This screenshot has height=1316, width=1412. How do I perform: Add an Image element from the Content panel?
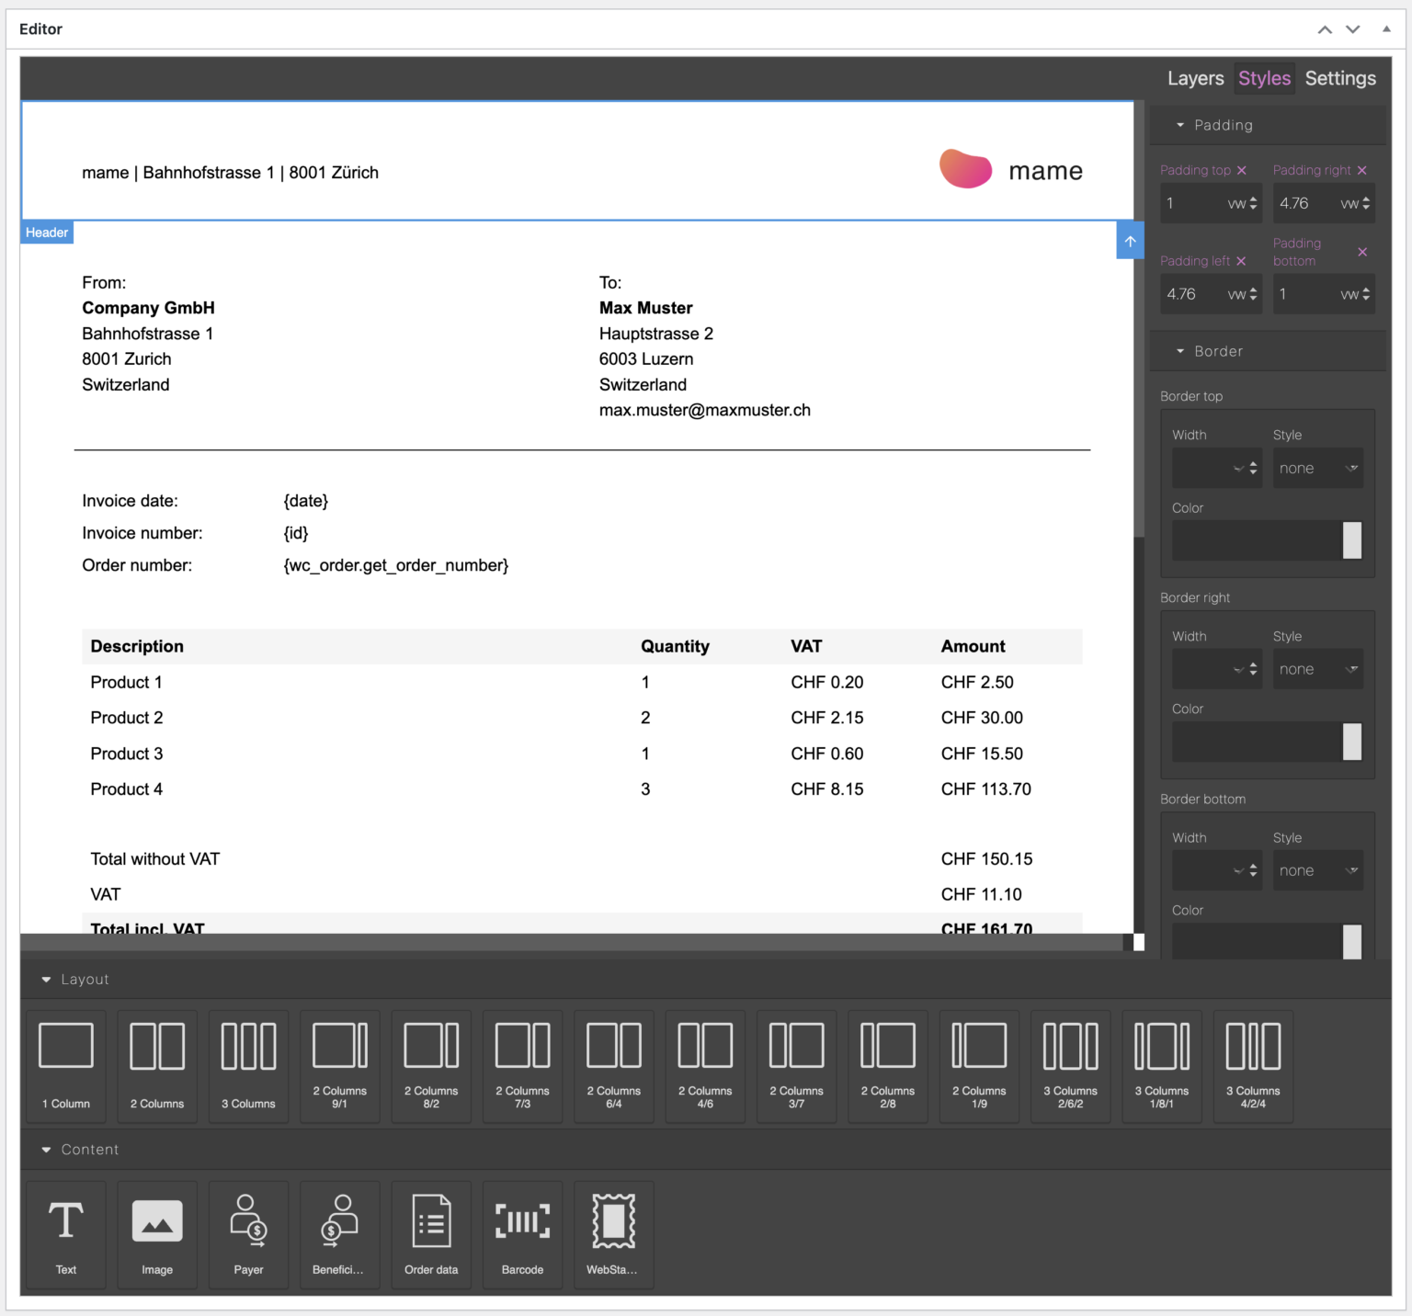pos(156,1234)
